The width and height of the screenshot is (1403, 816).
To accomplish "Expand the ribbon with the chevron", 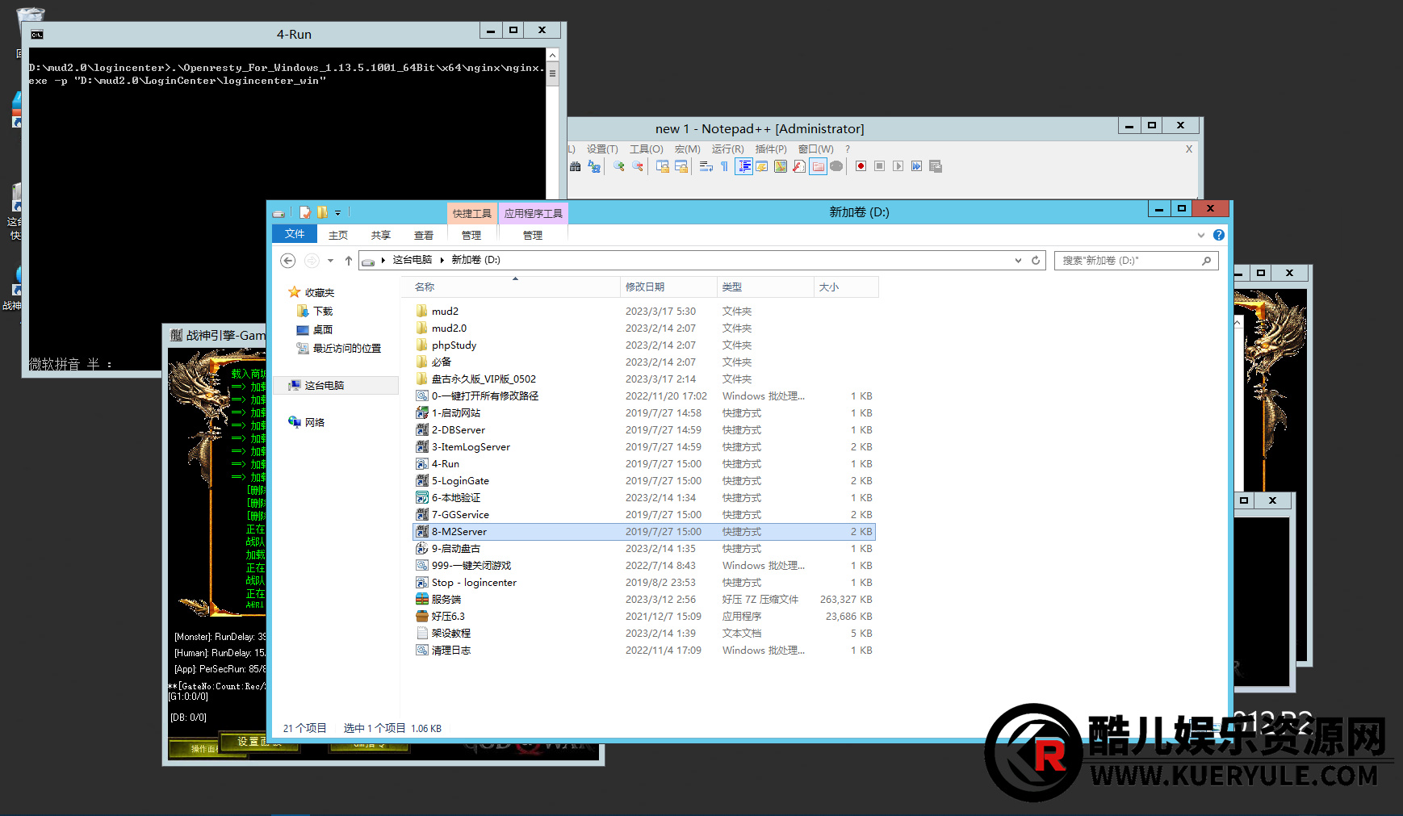I will (1201, 235).
